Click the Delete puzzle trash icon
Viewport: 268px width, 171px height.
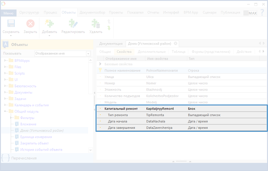(96, 24)
